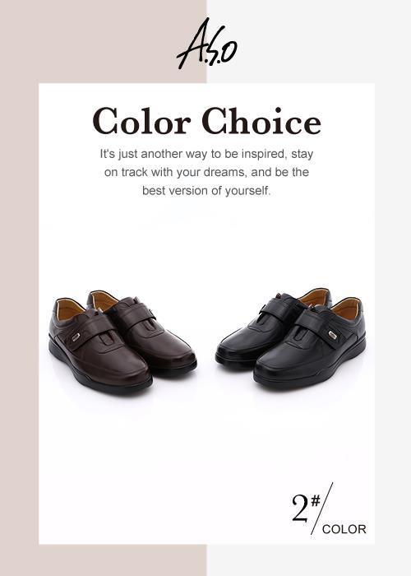Click the COLOR label text
This screenshot has height=576, width=411.
click(344, 529)
